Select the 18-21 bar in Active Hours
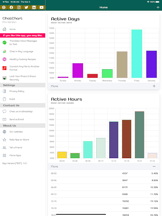This screenshot has height=216, width=162. [140, 135]
